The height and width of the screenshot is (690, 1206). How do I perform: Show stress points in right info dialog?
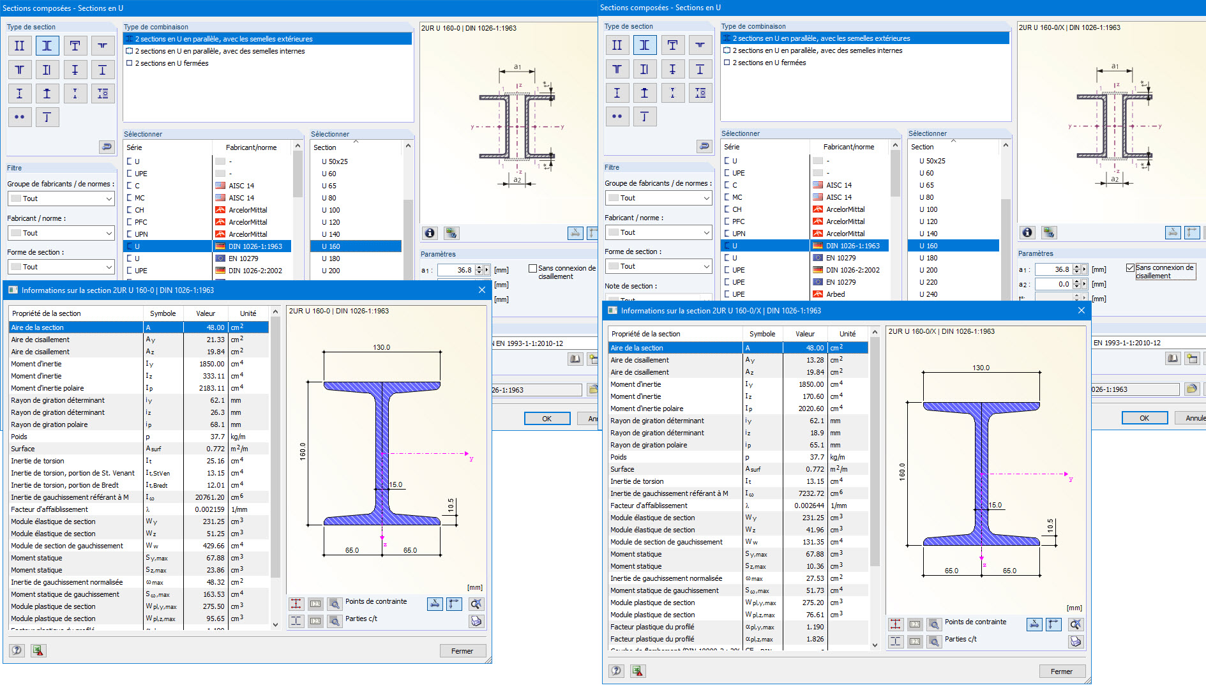(x=896, y=624)
